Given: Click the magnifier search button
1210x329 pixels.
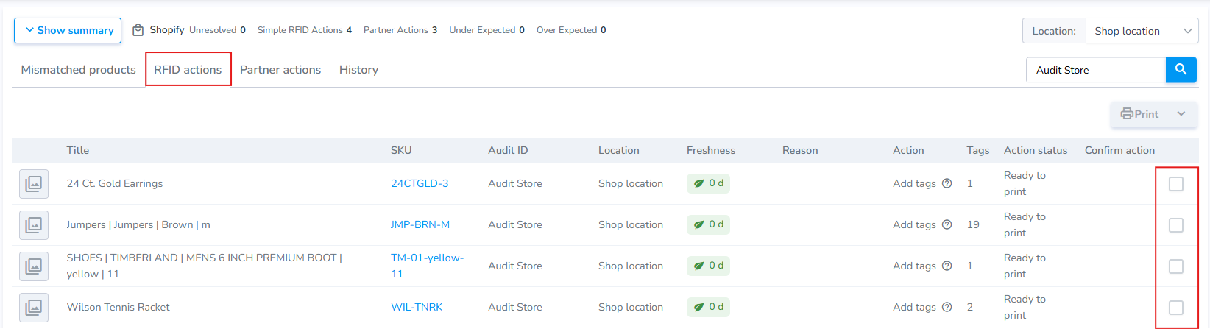Looking at the screenshot, I should coord(1181,70).
